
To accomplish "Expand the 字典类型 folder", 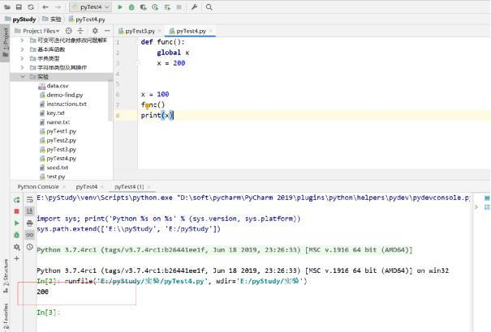I will 22,58.
